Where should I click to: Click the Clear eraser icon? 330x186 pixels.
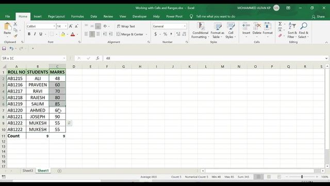pyautogui.click(x=280, y=36)
